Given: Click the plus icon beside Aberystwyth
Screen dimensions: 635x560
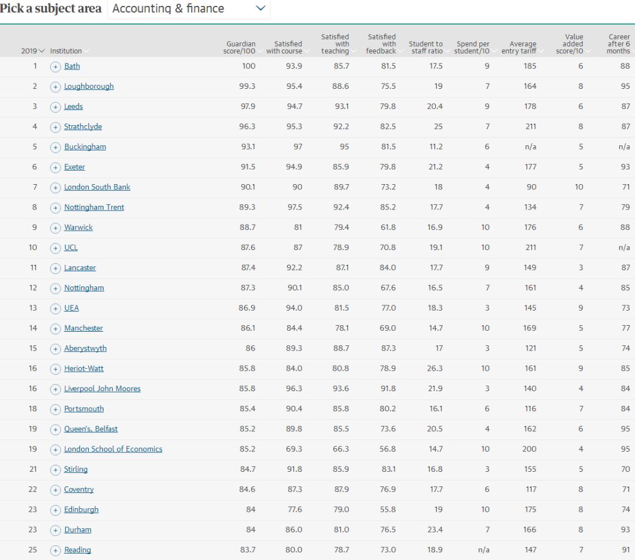Looking at the screenshot, I should (x=55, y=349).
